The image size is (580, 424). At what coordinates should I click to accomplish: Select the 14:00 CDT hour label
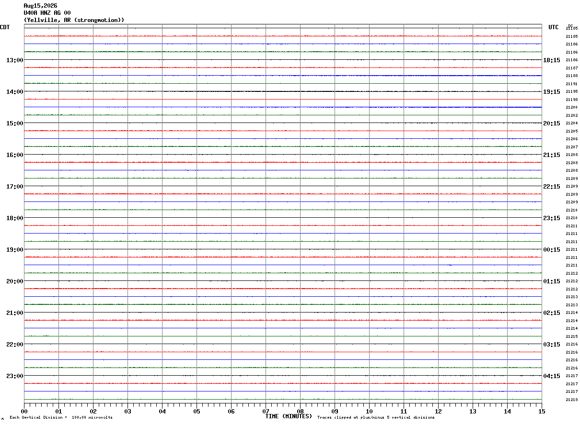coord(14,92)
